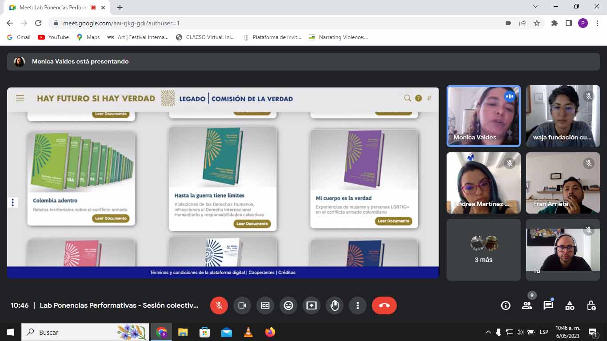
Task: Click the ESP language indicator in the tray
Action: tap(544, 332)
